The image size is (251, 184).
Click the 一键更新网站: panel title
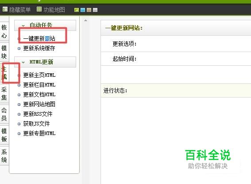pos(124,28)
